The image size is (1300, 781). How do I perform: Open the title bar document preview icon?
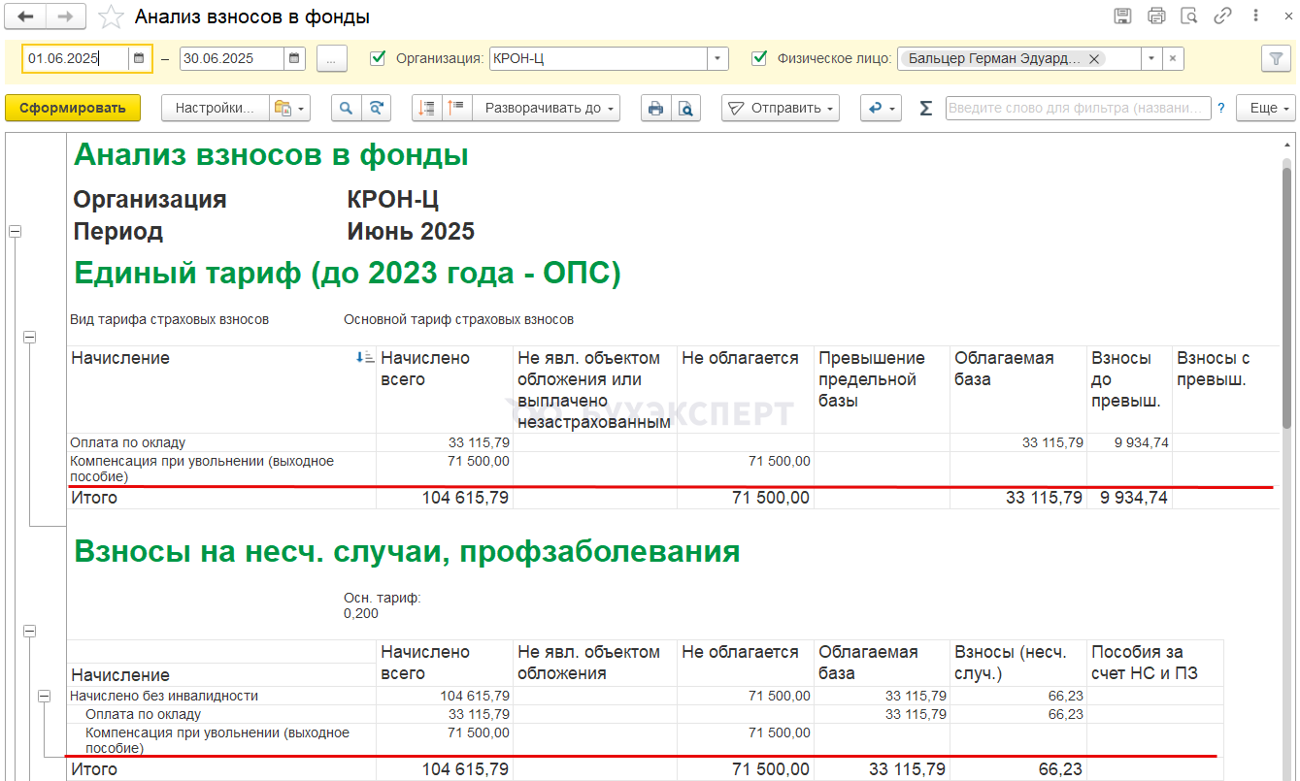pos(1189,16)
